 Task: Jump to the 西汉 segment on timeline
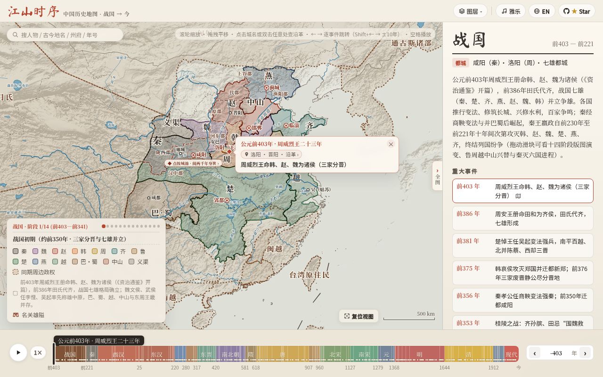pos(118,354)
